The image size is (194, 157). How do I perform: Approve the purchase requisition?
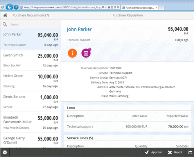[x=154, y=152]
